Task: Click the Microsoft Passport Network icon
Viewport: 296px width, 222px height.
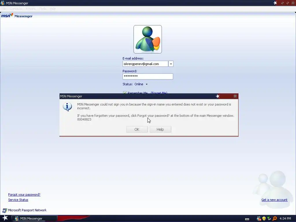Action: click(x=5, y=210)
